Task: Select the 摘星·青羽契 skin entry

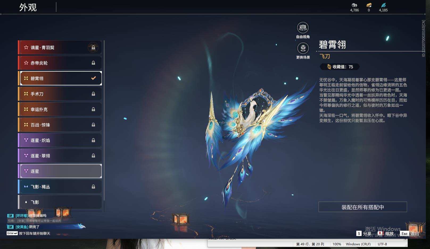Action: [60, 47]
